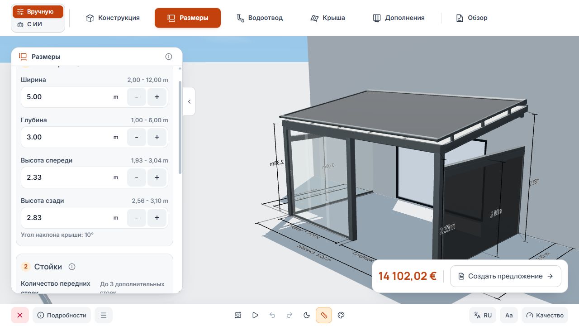Open "Подробности" details
Screen dimensions: 579x326
pos(62,315)
